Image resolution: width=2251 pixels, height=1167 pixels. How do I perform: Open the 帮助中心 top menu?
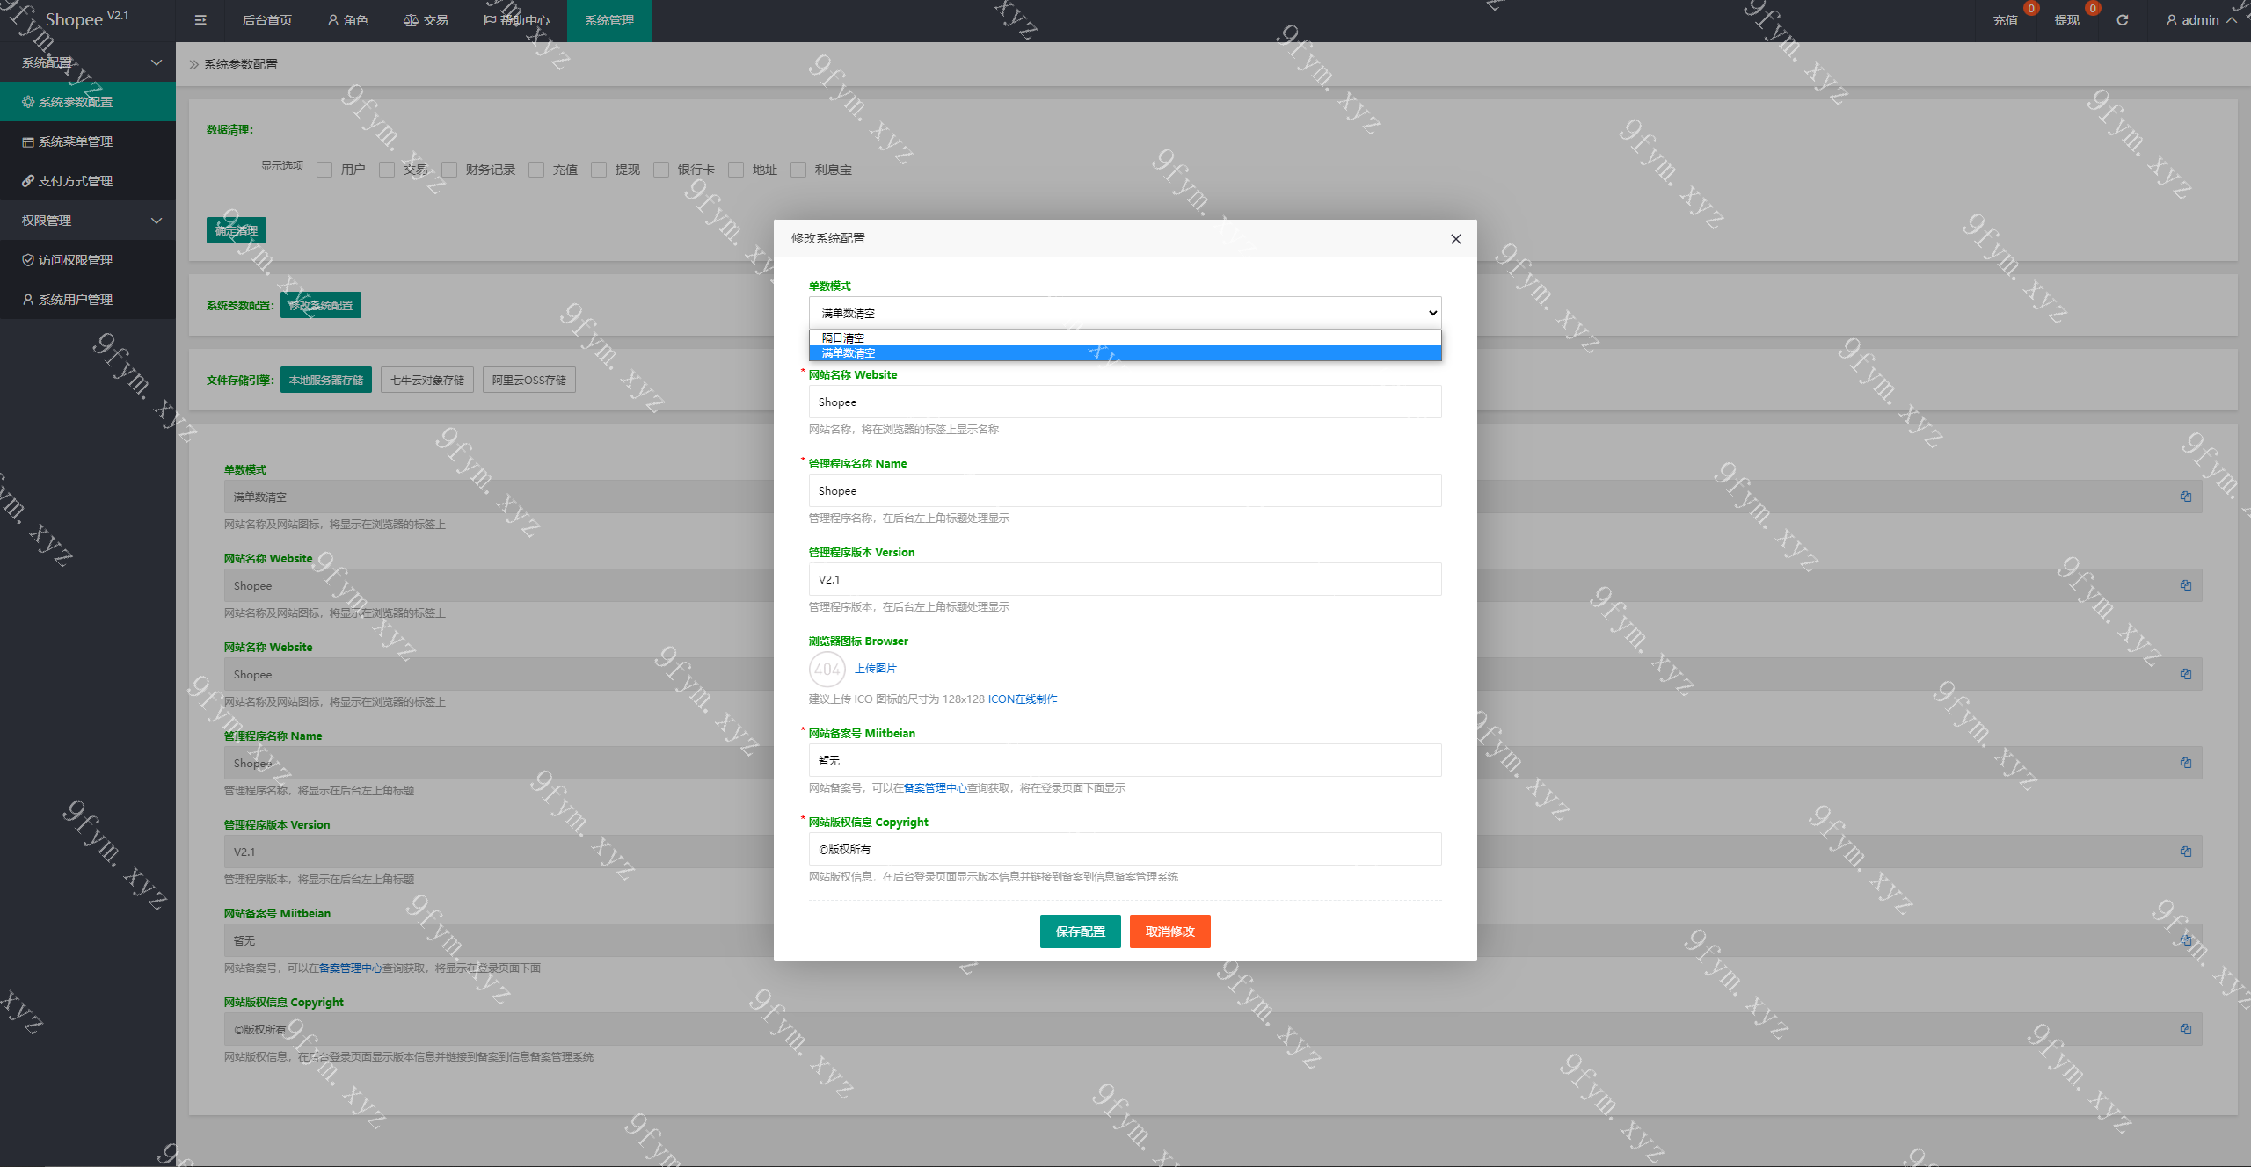(516, 20)
